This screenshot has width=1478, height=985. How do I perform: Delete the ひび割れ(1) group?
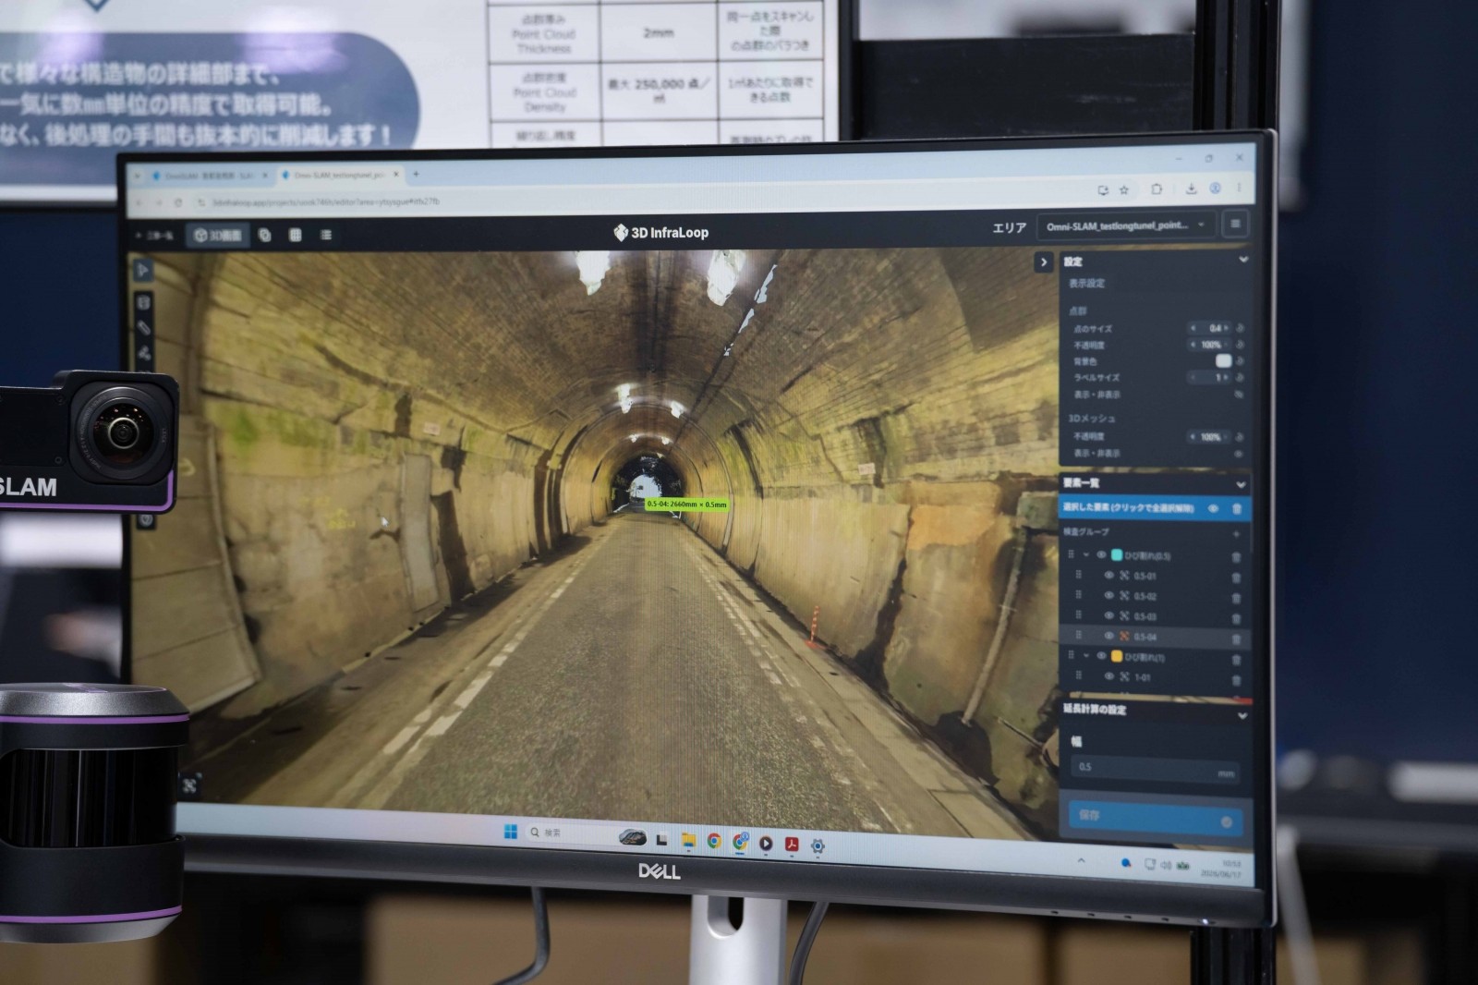click(1236, 660)
